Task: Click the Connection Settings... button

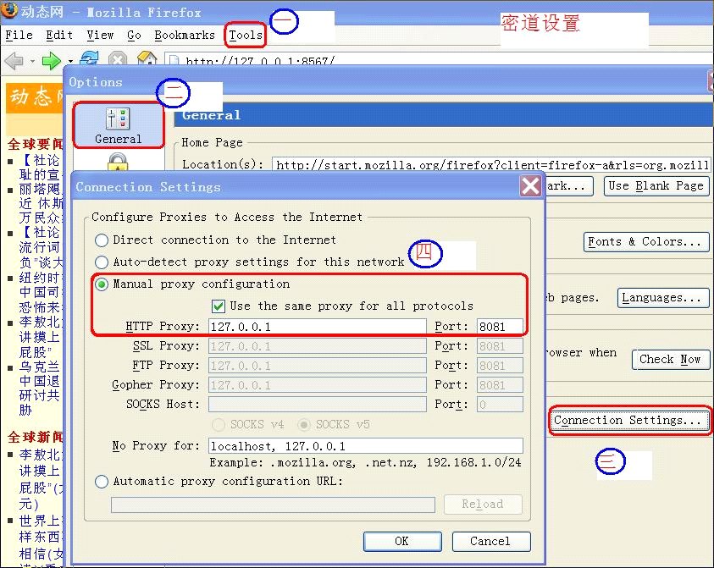Action: coord(629,421)
